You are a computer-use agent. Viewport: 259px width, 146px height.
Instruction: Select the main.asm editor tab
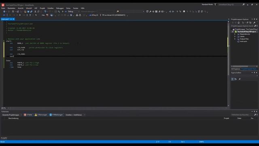point(5,19)
